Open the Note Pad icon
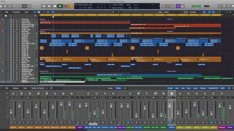Viewport: 234px width, 131px height. (x=224, y=6)
